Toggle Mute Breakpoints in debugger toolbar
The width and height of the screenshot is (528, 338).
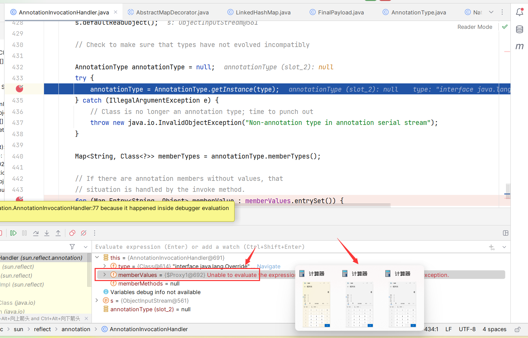pos(84,233)
